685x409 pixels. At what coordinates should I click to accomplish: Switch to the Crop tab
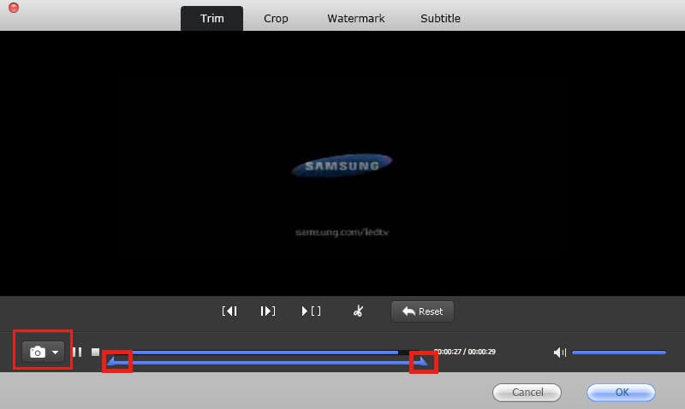pos(276,18)
